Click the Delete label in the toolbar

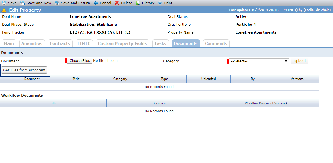(x=127, y=3)
